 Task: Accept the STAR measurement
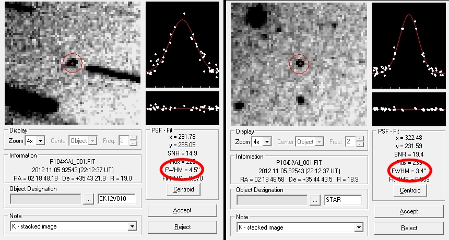(409, 211)
